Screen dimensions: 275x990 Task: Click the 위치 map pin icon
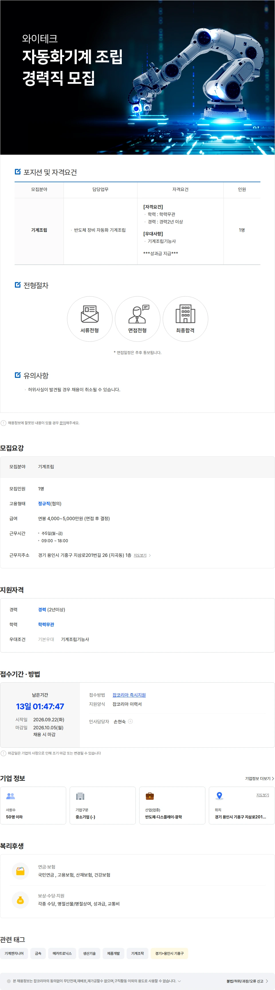219,796
